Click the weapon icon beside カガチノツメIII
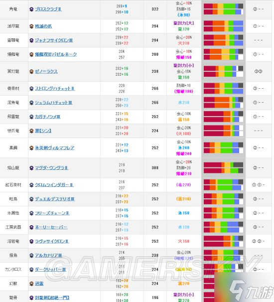Viewport: 274px width, 302px height. [31, 117]
